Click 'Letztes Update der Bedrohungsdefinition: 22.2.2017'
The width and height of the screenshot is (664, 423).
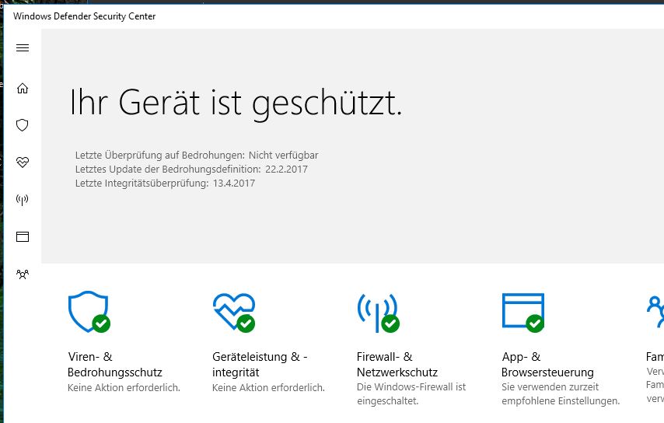[x=191, y=170]
